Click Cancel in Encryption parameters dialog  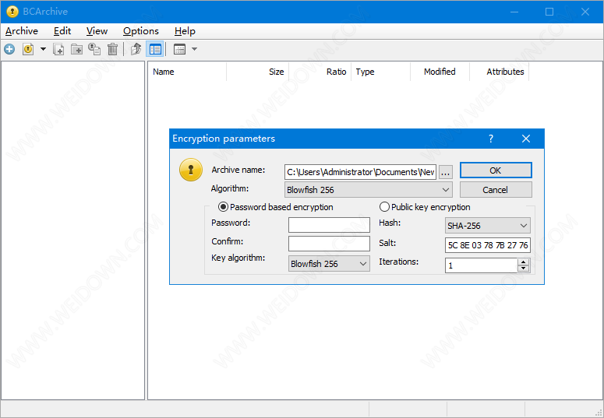click(496, 190)
